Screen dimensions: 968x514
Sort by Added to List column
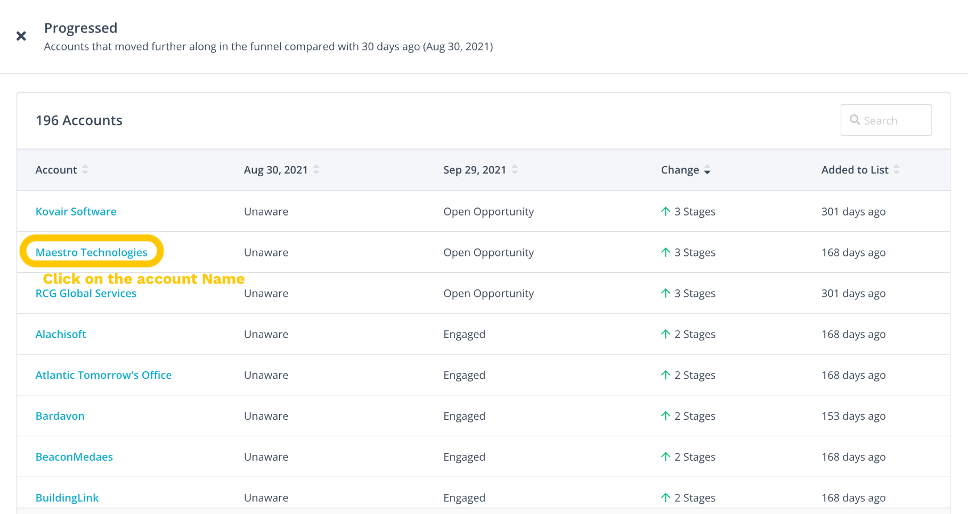click(860, 170)
